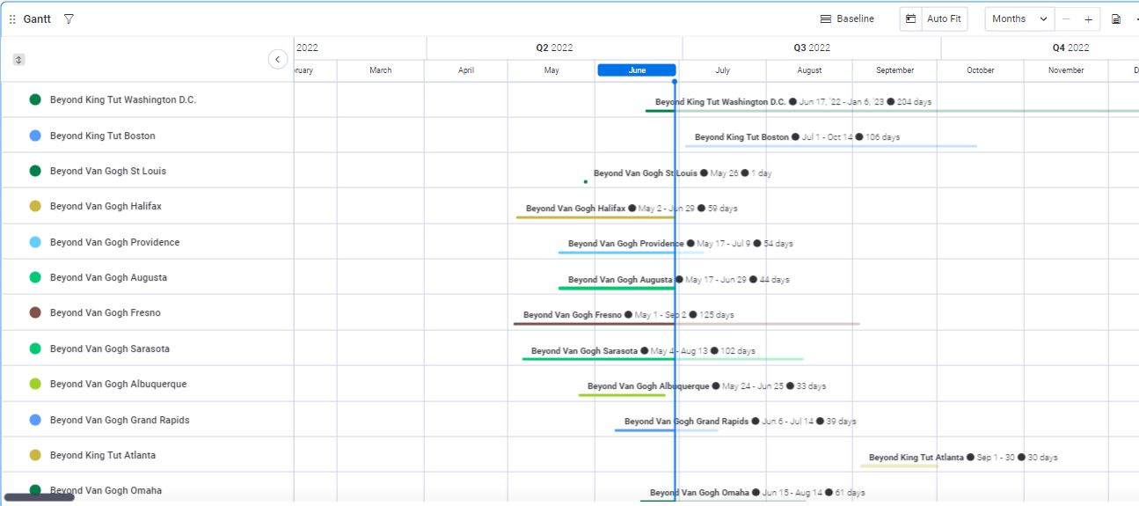1139x506 pixels.
Task: Click the September month header
Action: click(x=894, y=70)
